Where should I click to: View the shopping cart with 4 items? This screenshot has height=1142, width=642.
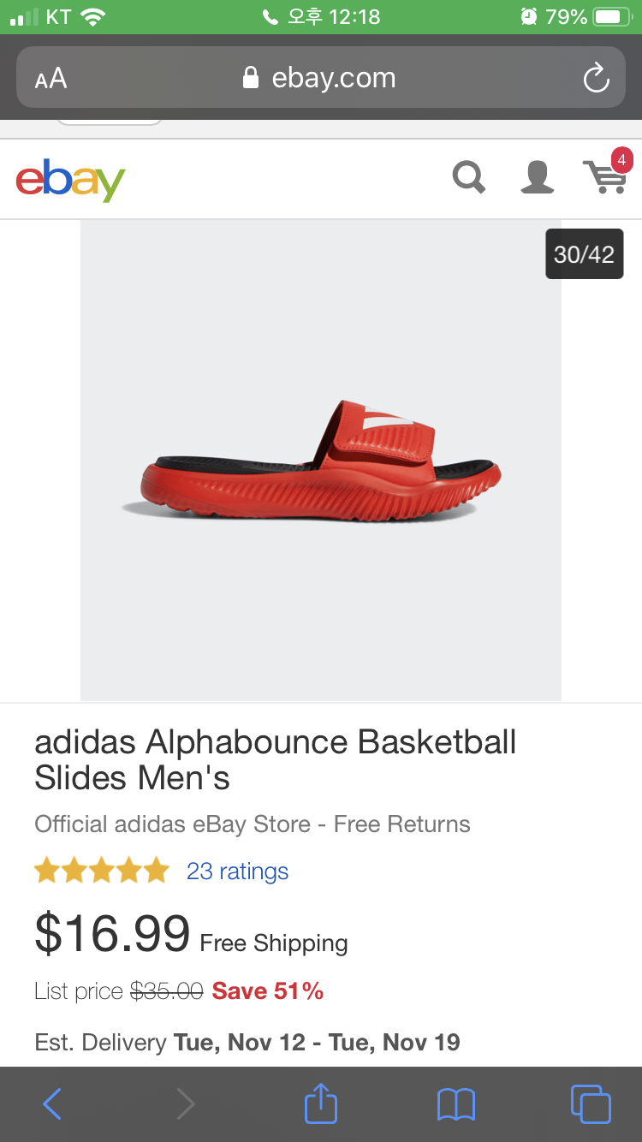pyautogui.click(x=607, y=174)
